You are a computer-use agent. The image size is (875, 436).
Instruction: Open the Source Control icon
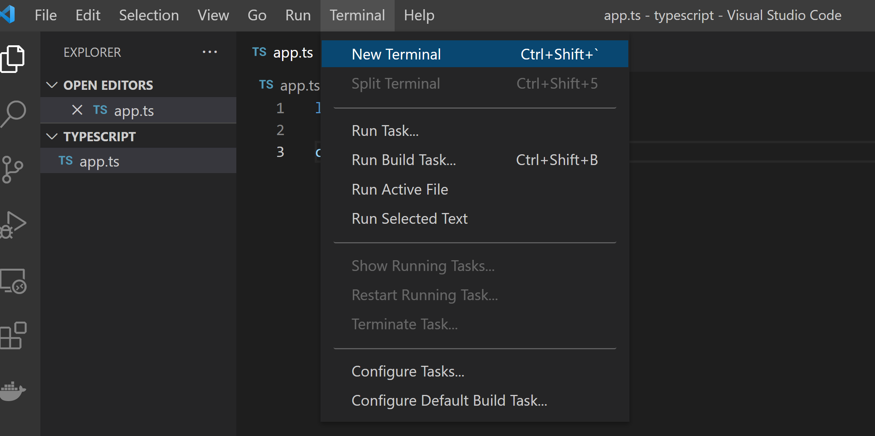click(x=12, y=169)
